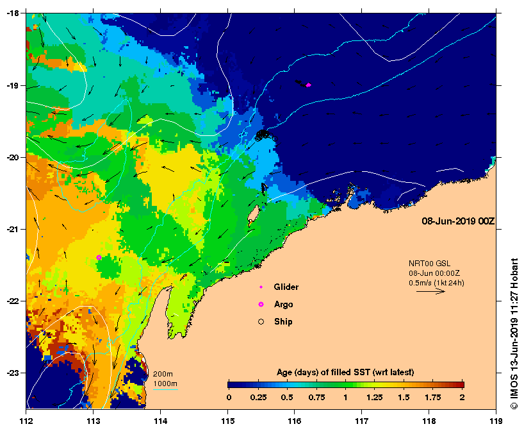Click the longitude axis label '115'
This screenshot has height=431, width=524.
227,421
